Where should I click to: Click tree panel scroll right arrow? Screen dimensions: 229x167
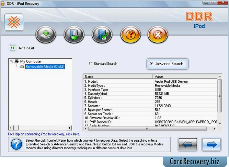(x=69, y=128)
